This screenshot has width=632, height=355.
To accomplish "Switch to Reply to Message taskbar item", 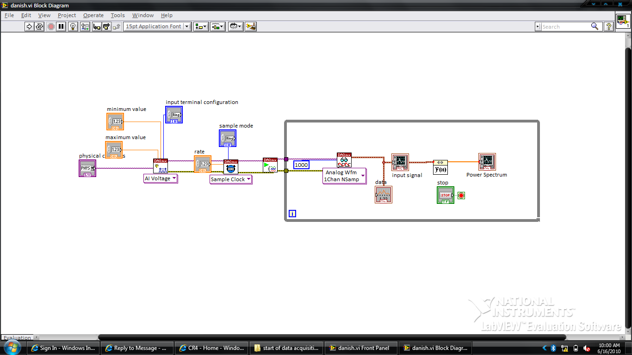I will 137,348.
